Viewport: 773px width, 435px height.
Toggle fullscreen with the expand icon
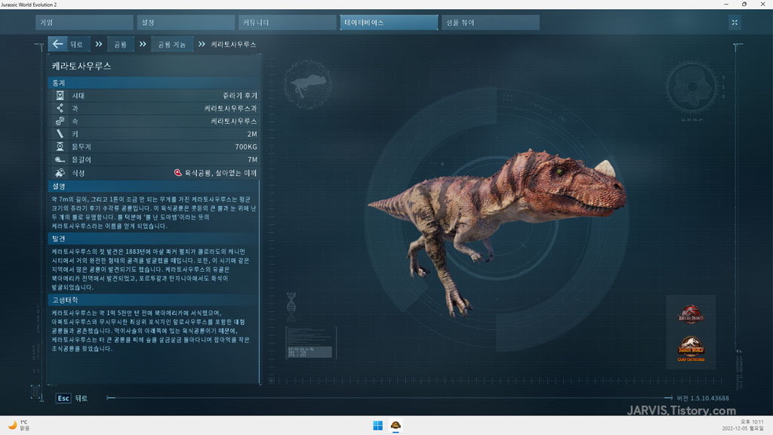click(735, 23)
